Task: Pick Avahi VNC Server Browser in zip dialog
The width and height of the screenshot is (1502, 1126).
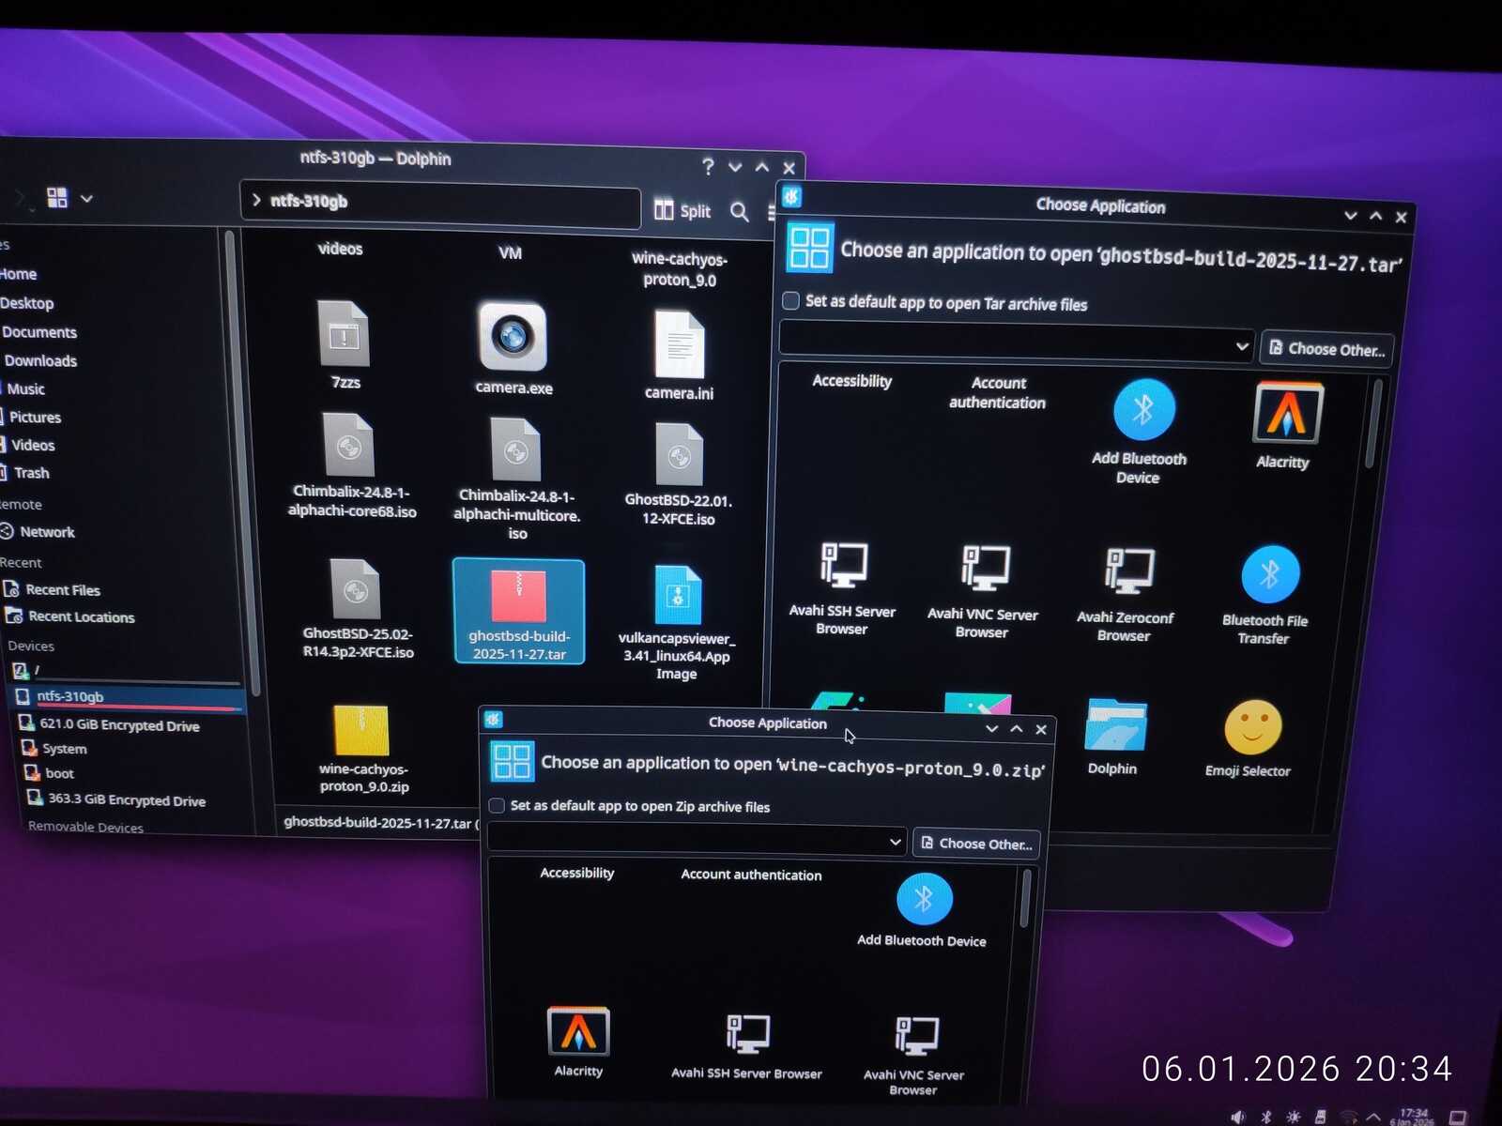Action: point(914,1056)
